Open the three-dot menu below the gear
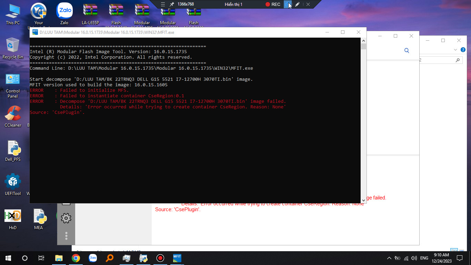 coord(66,236)
